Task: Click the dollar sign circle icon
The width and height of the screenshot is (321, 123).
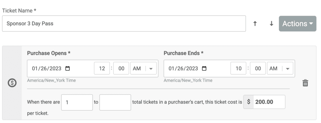Action: pos(12,83)
